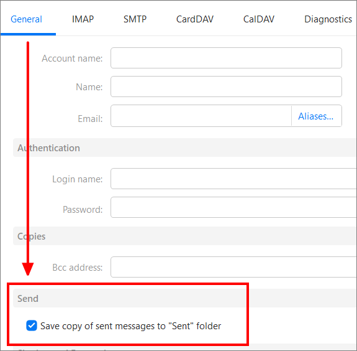This screenshot has height=351, width=357.
Task: Switch to the IMAP tab
Action: (x=83, y=19)
